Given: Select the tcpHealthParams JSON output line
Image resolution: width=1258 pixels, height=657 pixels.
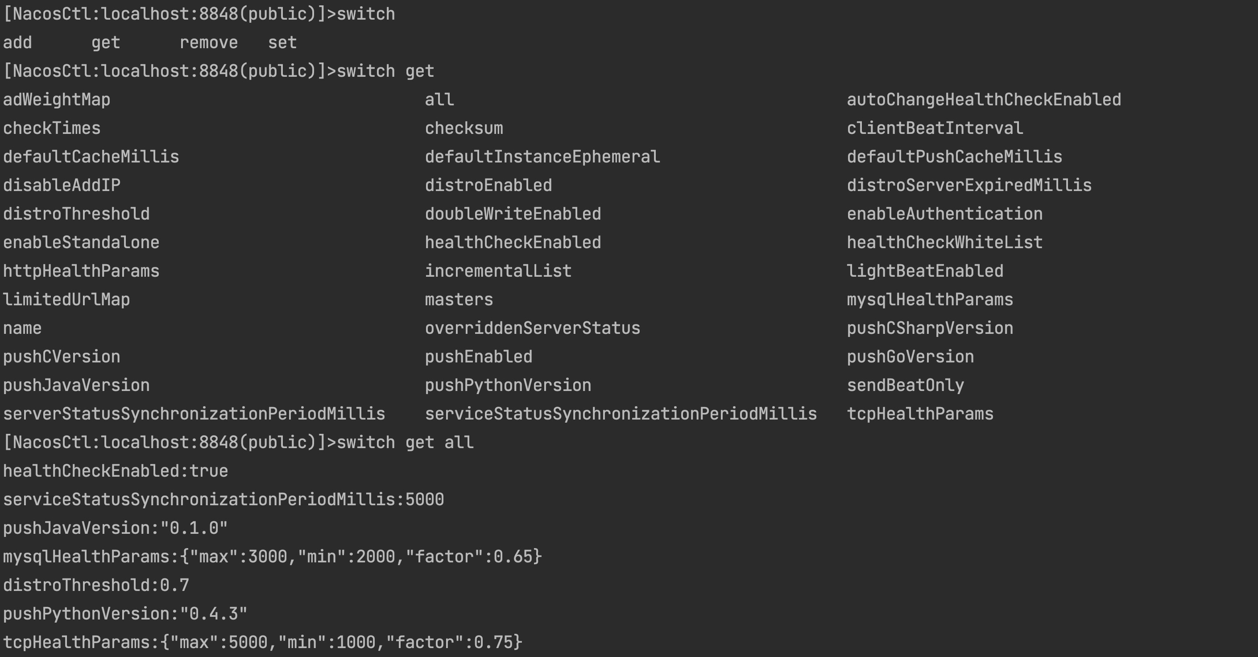Looking at the screenshot, I should coord(263,642).
